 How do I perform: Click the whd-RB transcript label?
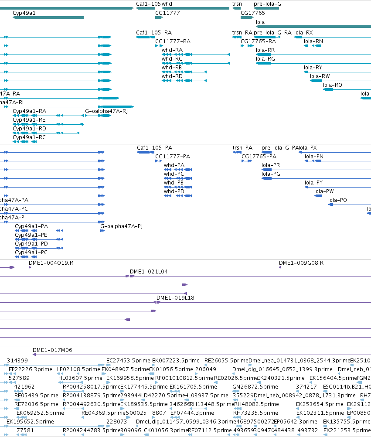point(172,68)
